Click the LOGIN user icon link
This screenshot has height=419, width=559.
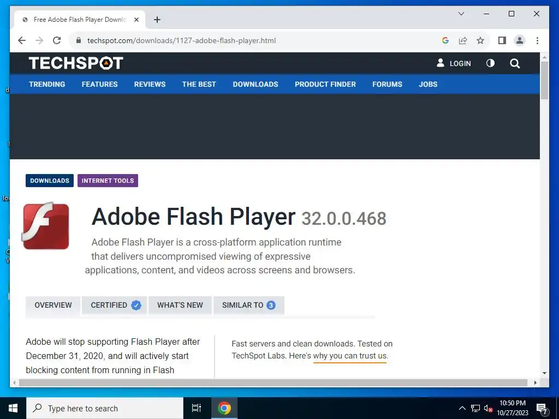(x=454, y=63)
